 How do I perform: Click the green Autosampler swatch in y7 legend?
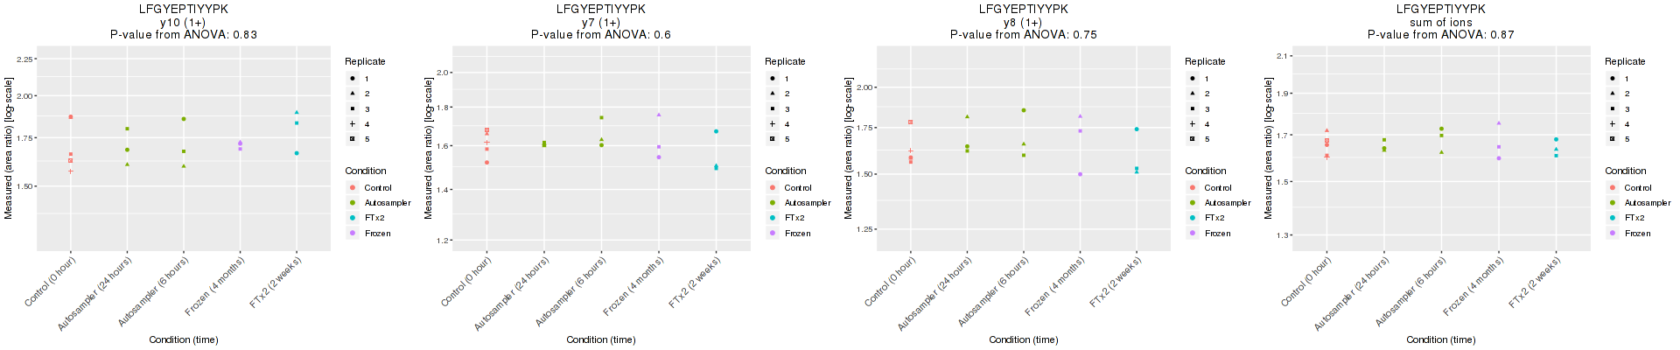coord(773,203)
